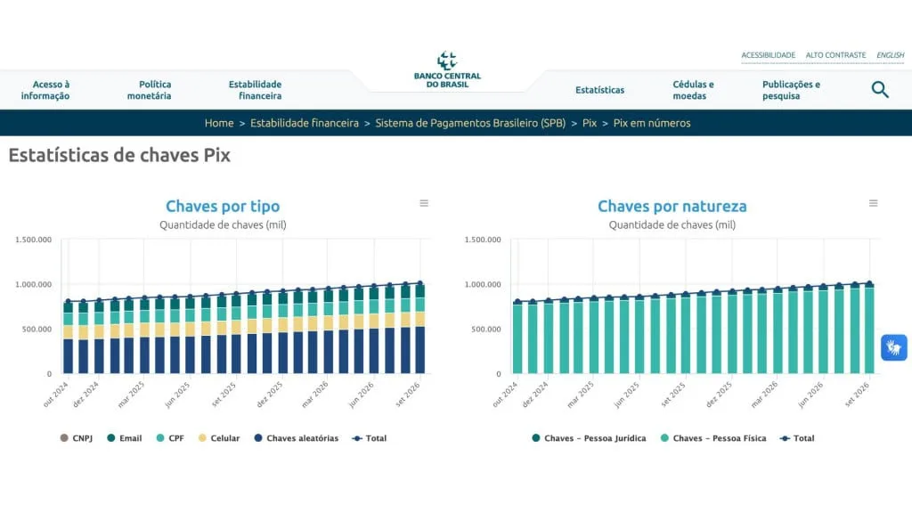Click the set 2026 bar in Chaves por natureza
912x513 pixels.
[x=869, y=330]
